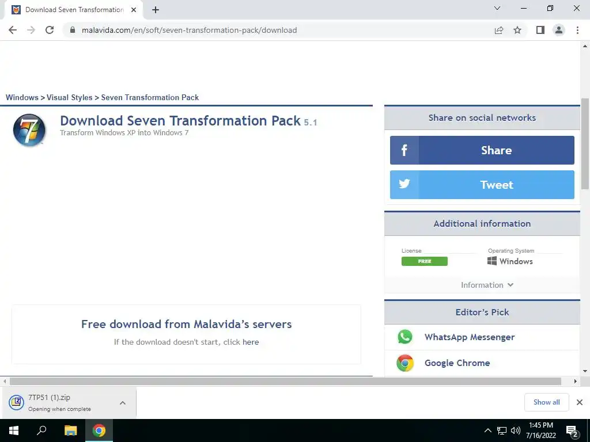Go to Windows breadcrumb link
This screenshot has height=442, width=590.
[22, 97]
